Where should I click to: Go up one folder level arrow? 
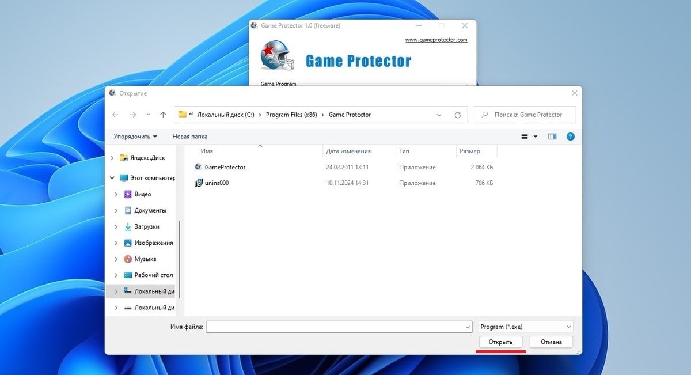(x=163, y=115)
